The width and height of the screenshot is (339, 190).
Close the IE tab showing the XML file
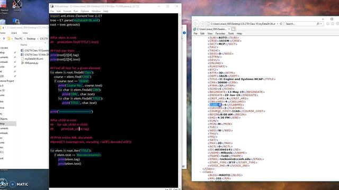coord(229,29)
